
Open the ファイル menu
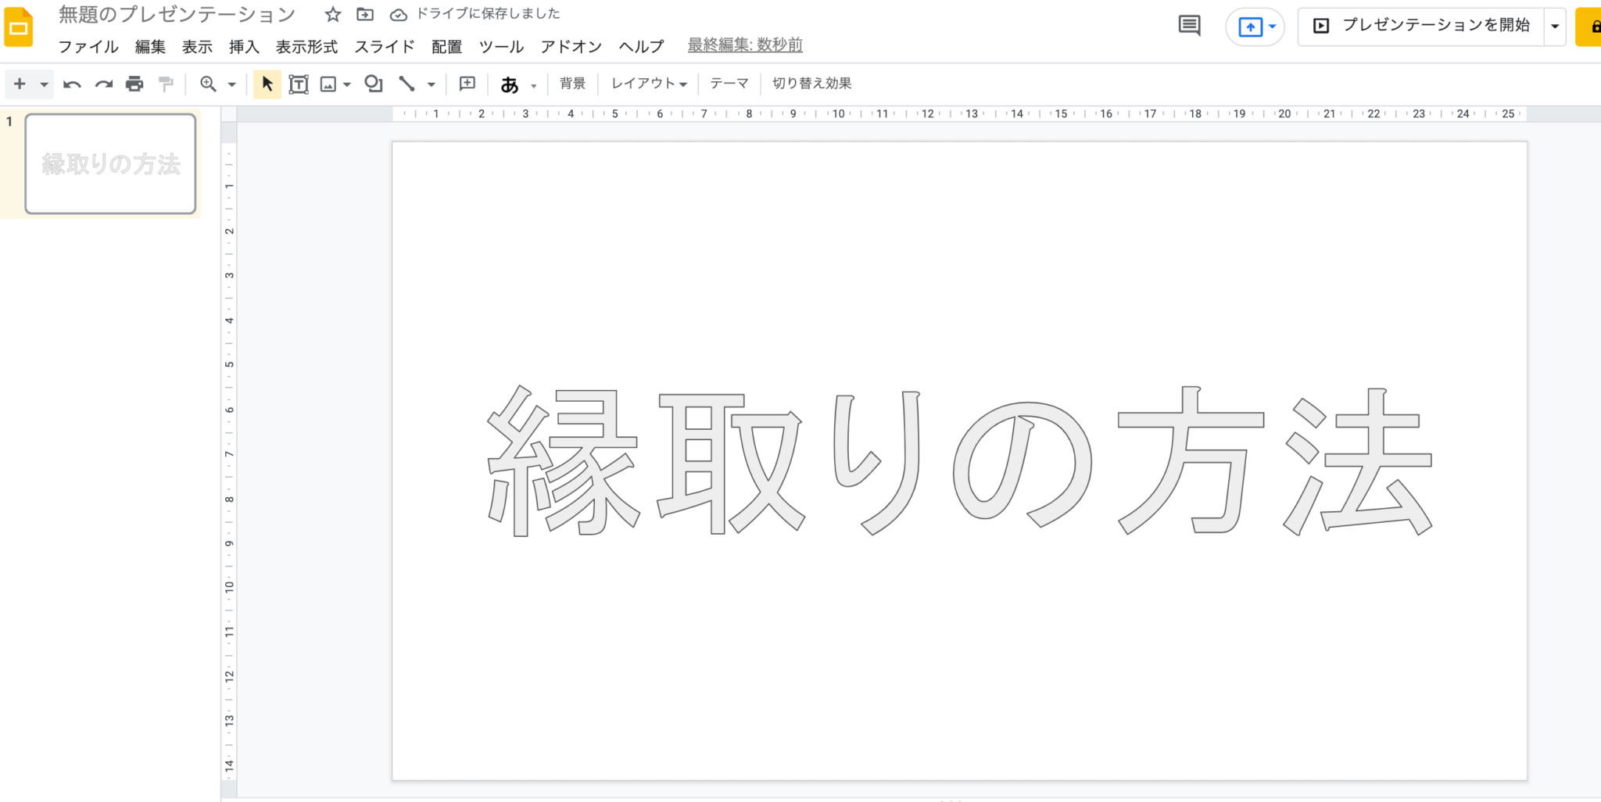pos(88,47)
